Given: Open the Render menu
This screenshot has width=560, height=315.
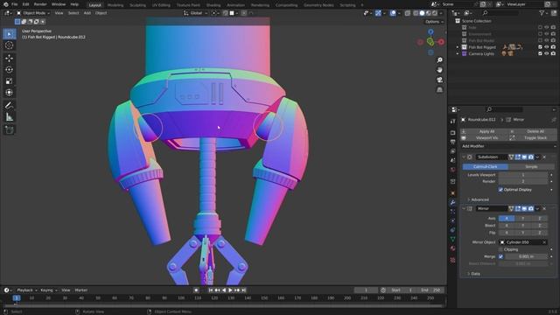Looking at the screenshot, I should coord(40,4).
